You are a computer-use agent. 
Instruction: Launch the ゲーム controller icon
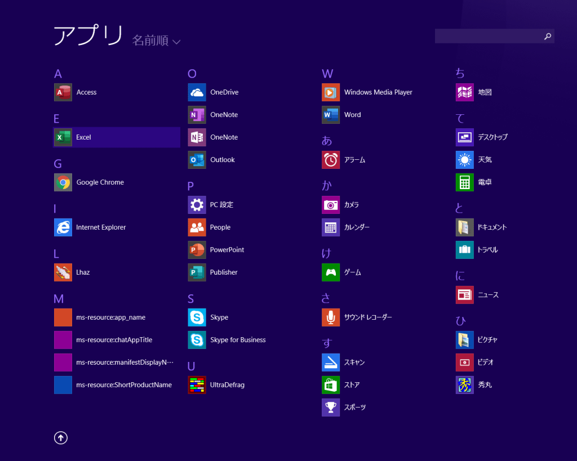click(331, 272)
